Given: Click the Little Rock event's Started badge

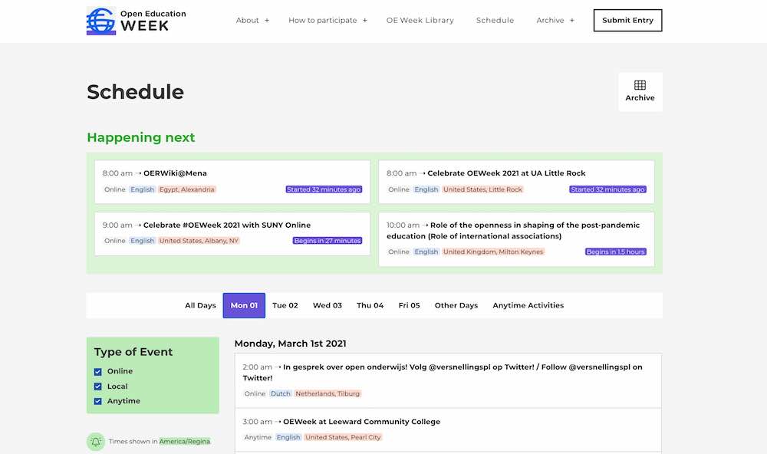Looking at the screenshot, I should pyautogui.click(x=607, y=189).
